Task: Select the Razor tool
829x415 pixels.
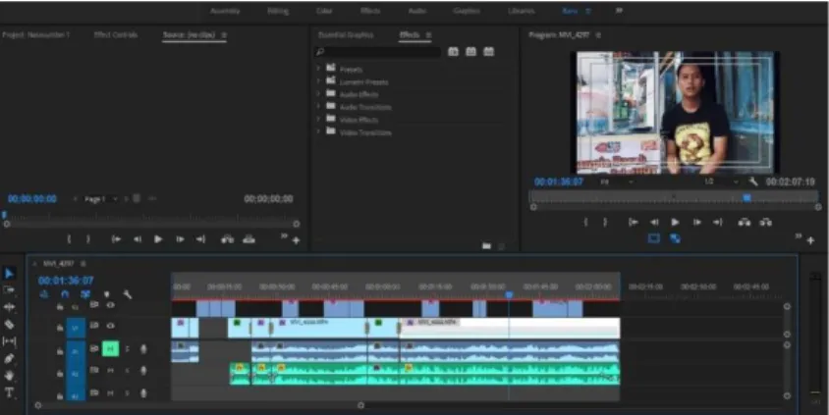Action: click(9, 324)
